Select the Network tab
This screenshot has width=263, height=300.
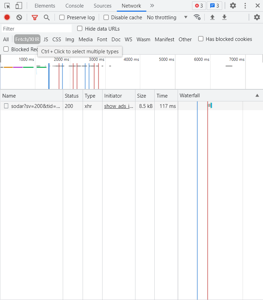coord(131,6)
